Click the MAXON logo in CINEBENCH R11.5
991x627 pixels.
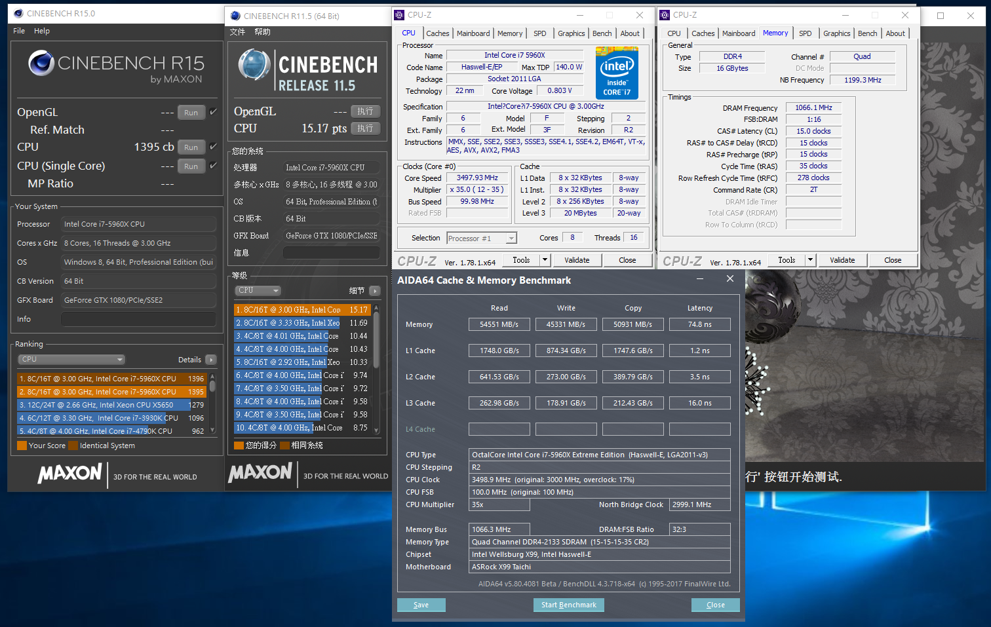point(260,472)
